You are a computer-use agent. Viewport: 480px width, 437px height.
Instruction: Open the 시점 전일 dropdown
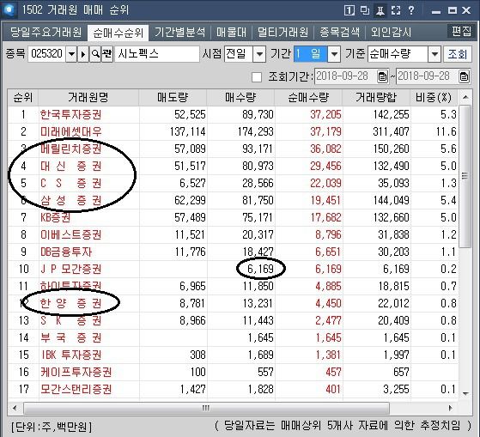point(259,54)
